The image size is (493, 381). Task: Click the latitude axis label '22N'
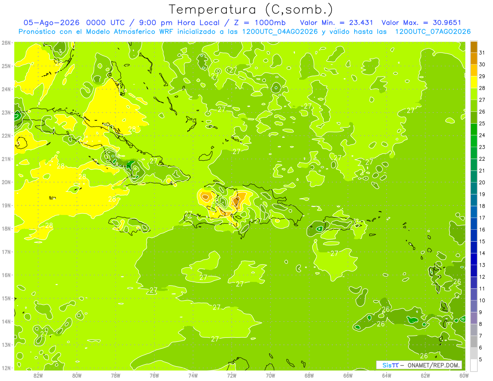tap(6, 136)
